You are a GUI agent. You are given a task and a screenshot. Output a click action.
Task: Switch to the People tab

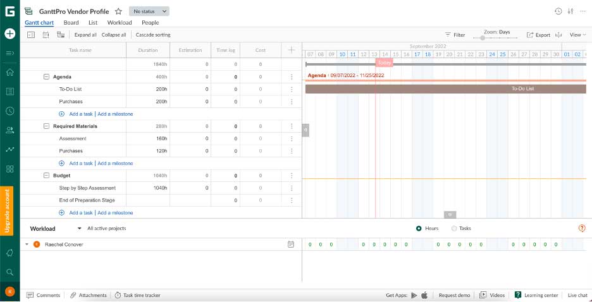pyautogui.click(x=151, y=23)
